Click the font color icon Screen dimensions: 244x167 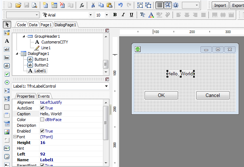pyautogui.click(x=151, y=15)
